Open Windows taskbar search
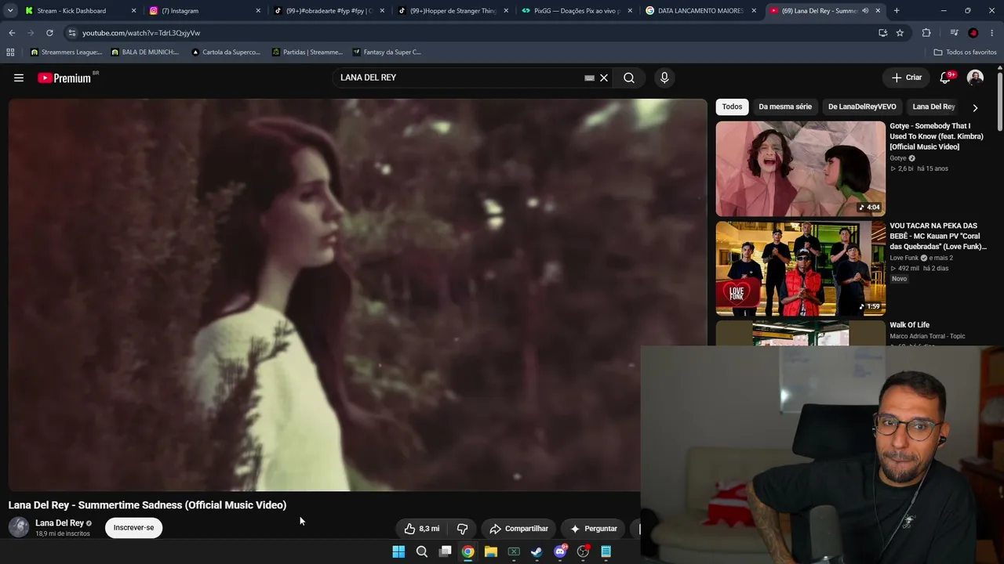The height and width of the screenshot is (564, 1004). tap(421, 551)
